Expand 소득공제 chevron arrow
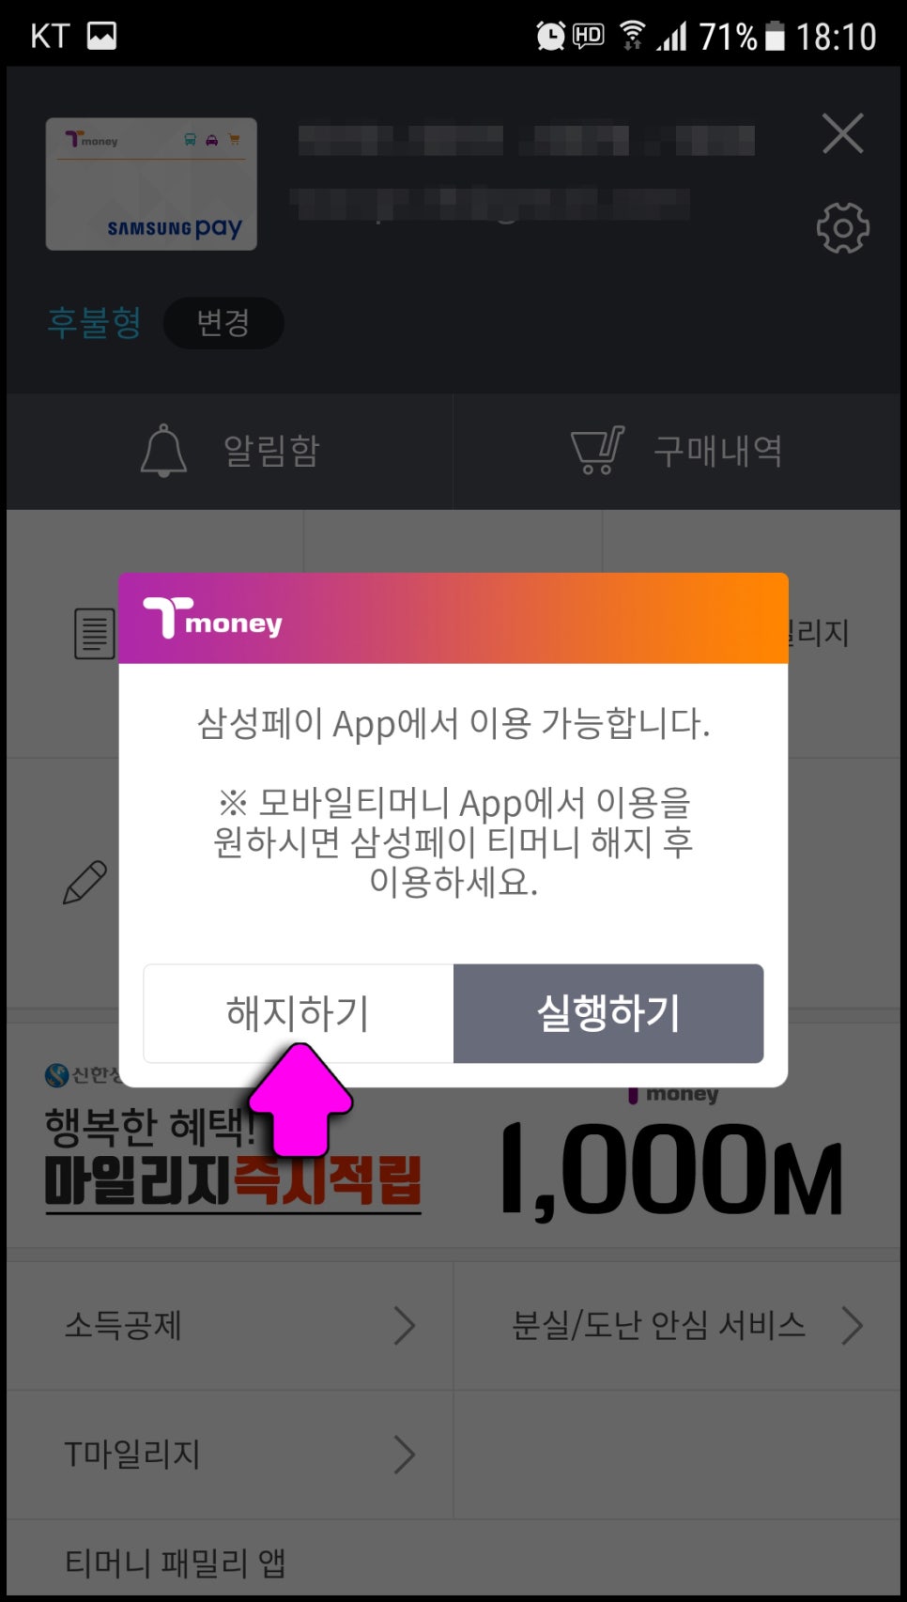Image resolution: width=907 pixels, height=1602 pixels. point(404,1326)
